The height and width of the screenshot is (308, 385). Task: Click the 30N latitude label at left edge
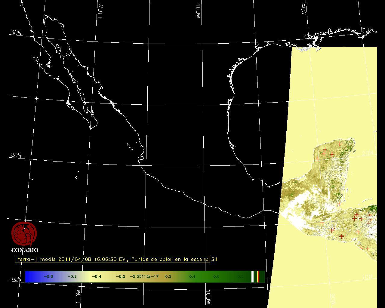tap(16, 32)
